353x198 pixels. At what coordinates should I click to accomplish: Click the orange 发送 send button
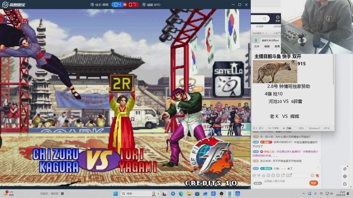[313, 183]
